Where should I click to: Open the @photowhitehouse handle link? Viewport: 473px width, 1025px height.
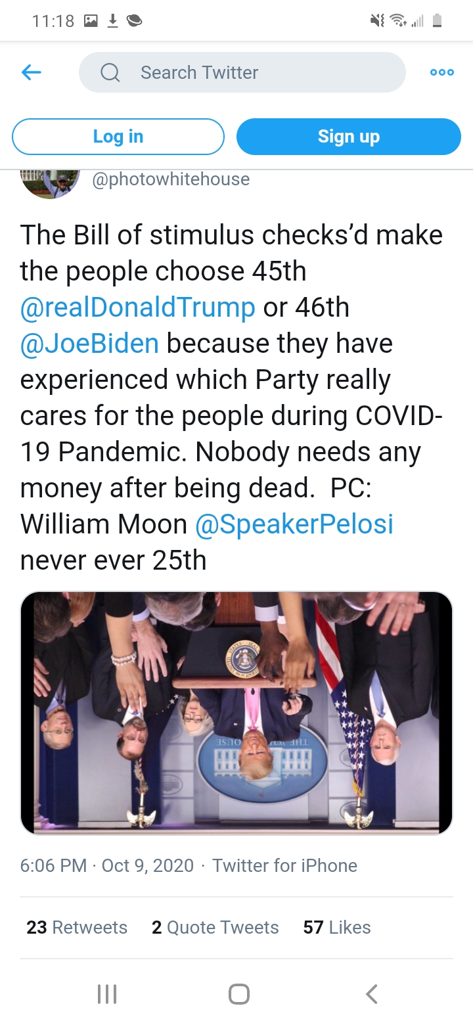[x=171, y=179]
